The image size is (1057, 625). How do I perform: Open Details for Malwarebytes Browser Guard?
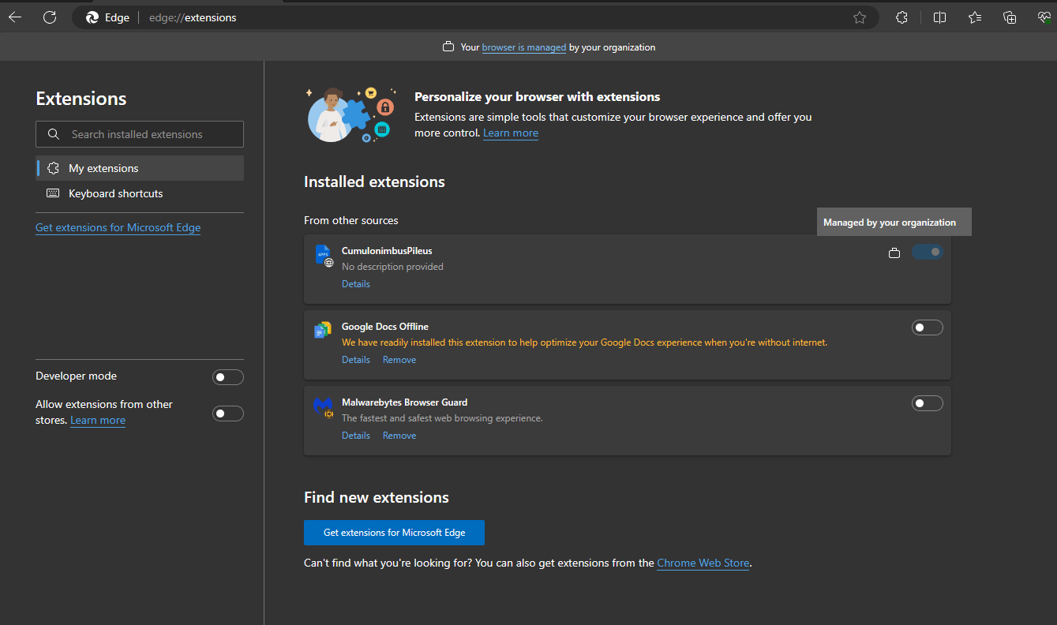coord(356,436)
